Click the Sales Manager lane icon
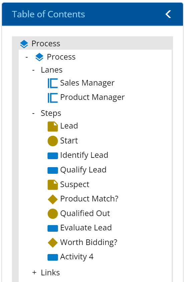The height and width of the screenshot is (282, 185). [53, 83]
